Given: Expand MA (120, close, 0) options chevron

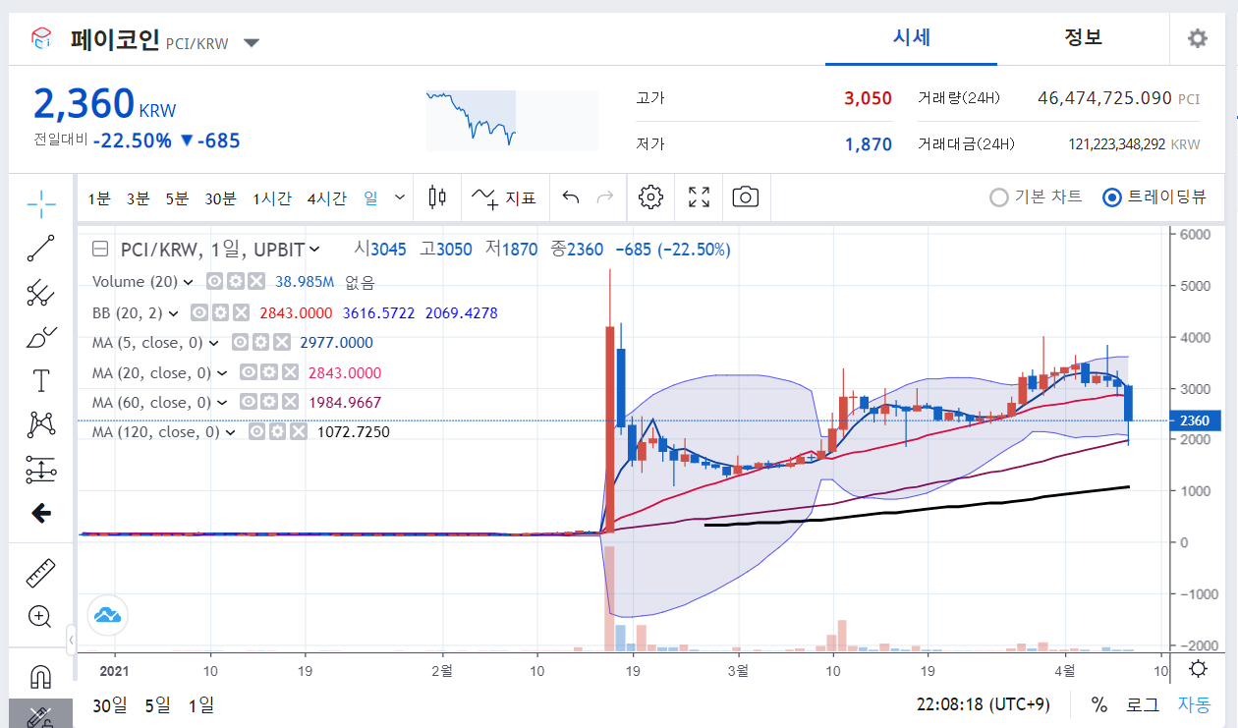Looking at the screenshot, I should pos(231,431).
